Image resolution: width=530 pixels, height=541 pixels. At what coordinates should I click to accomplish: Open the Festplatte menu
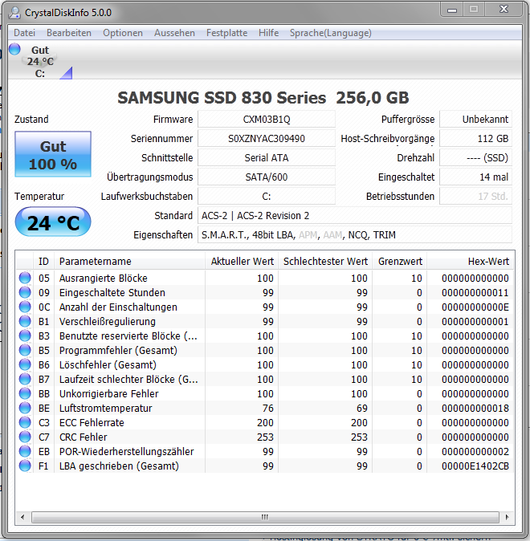[x=226, y=33]
